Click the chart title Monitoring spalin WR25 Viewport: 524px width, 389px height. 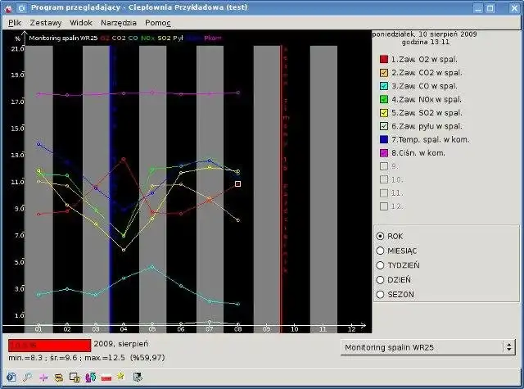coord(63,38)
